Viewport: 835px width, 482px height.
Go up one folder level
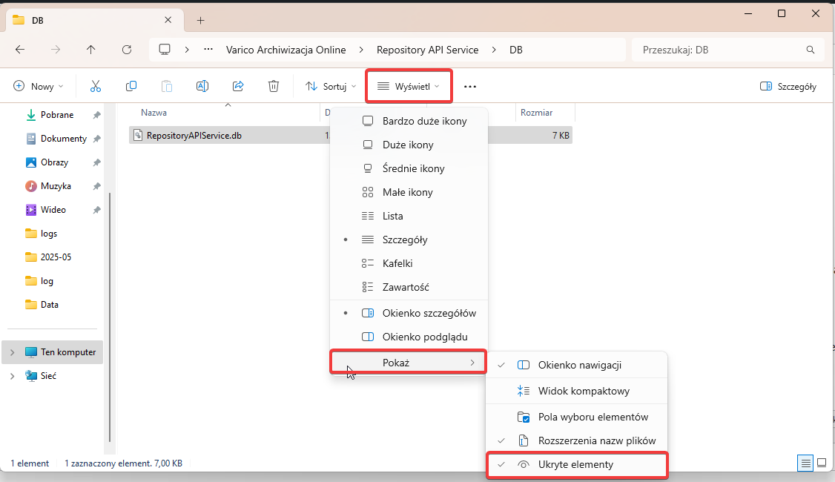(x=91, y=50)
